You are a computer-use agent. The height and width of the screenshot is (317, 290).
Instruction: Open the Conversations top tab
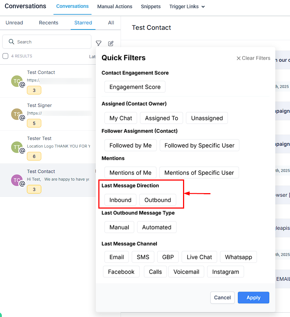point(72,6)
